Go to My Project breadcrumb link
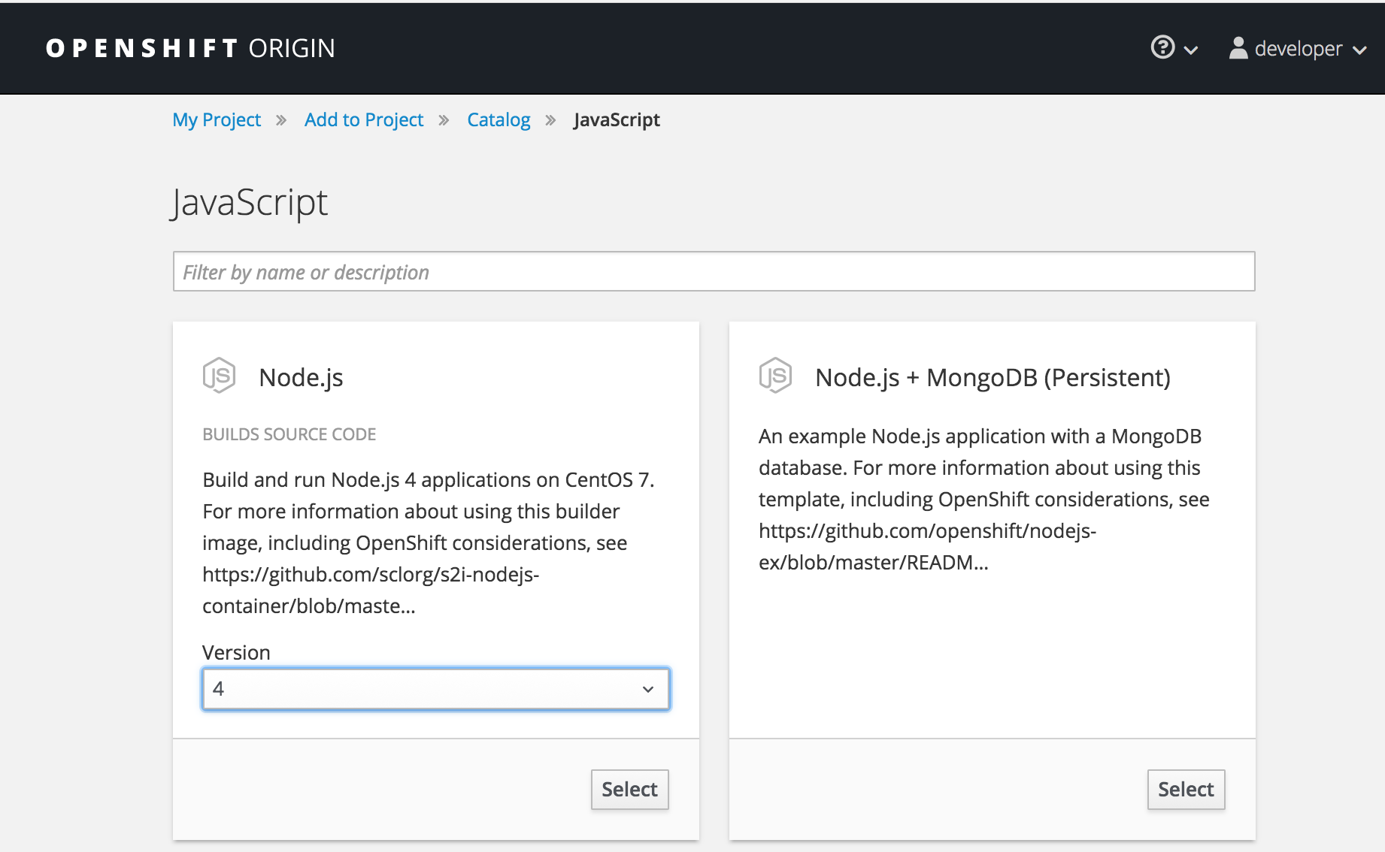Image resolution: width=1385 pixels, height=852 pixels. click(x=217, y=120)
